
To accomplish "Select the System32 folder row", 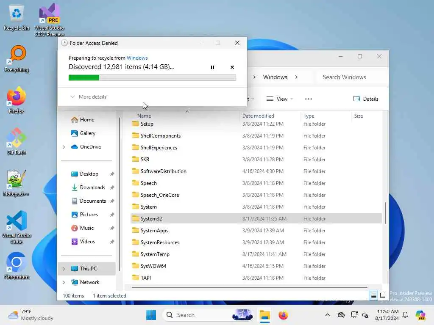I will click(256, 219).
